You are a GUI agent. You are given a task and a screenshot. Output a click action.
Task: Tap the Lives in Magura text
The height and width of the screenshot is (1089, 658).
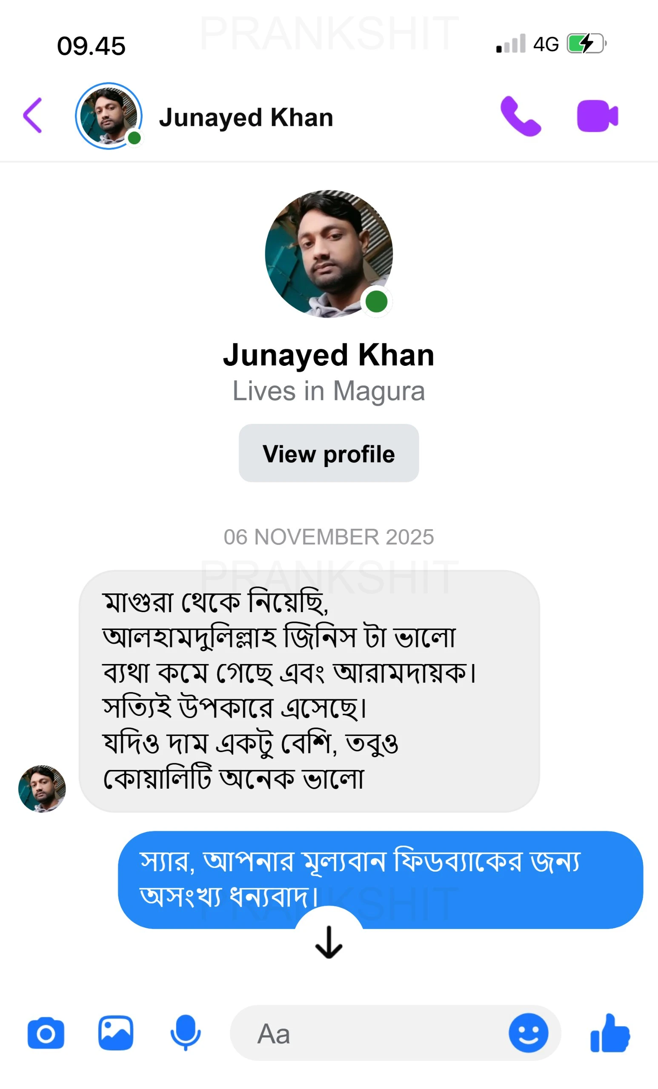(x=329, y=391)
